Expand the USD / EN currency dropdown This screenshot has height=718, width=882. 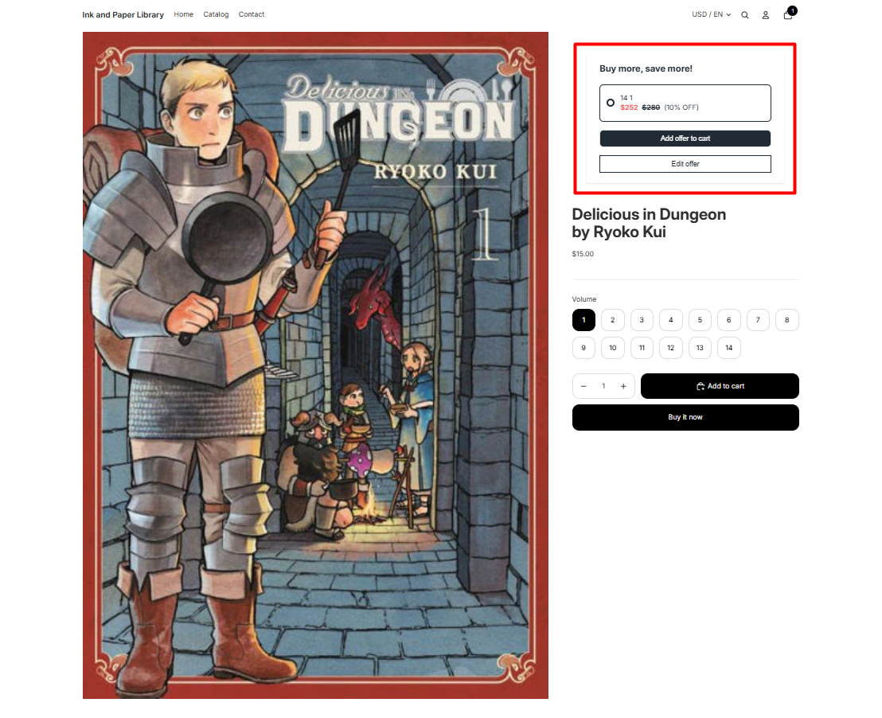click(x=711, y=14)
